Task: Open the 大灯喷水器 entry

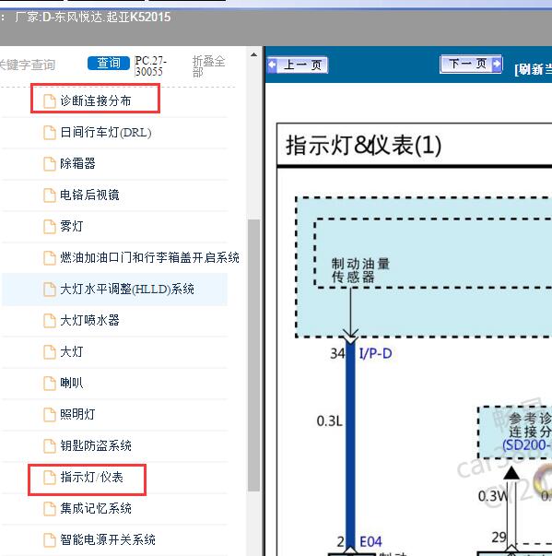Action: (x=89, y=321)
